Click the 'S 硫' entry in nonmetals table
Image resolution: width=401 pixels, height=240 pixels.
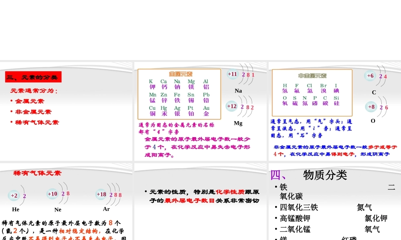(295, 101)
